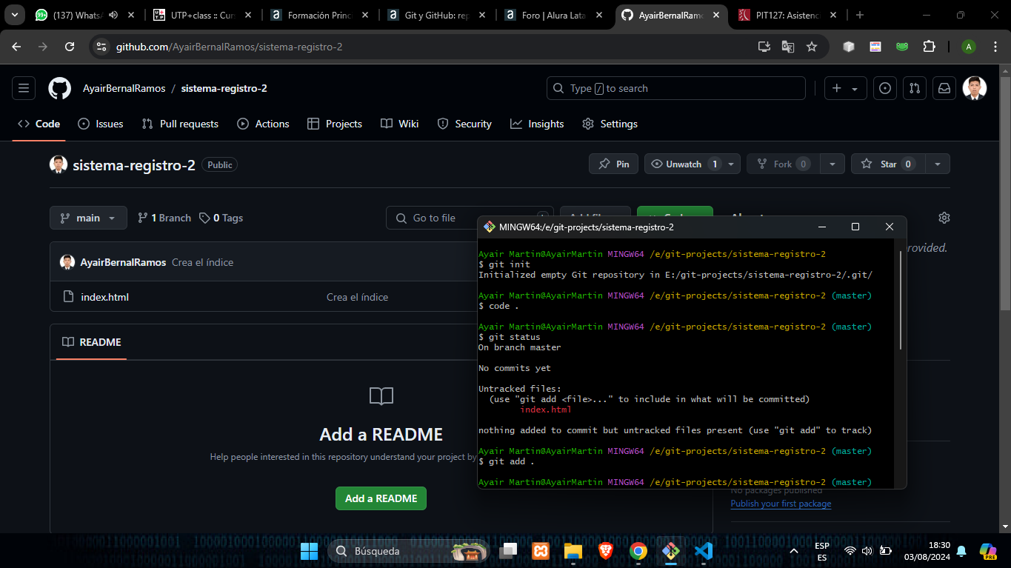Open the Insights tab
This screenshot has height=568, width=1011.
coord(537,124)
